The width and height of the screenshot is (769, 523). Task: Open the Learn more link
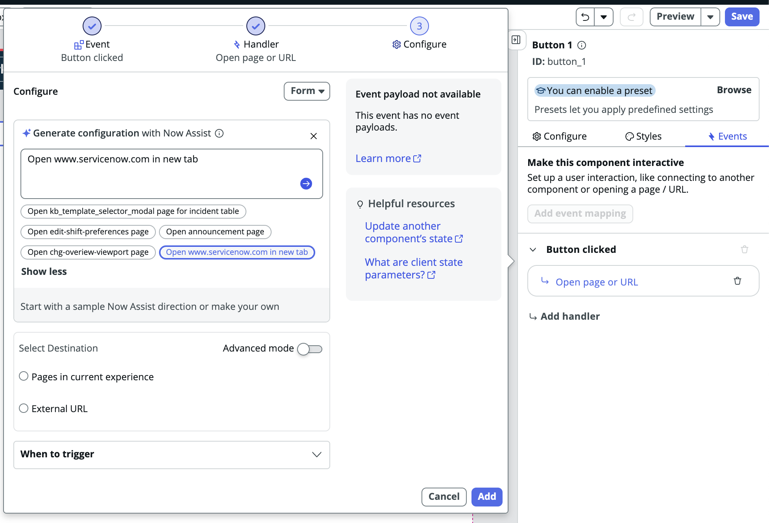[388, 158]
